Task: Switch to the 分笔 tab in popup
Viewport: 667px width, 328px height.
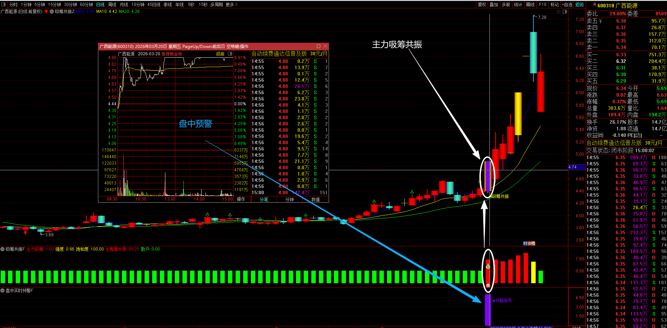Action: pyautogui.click(x=264, y=199)
